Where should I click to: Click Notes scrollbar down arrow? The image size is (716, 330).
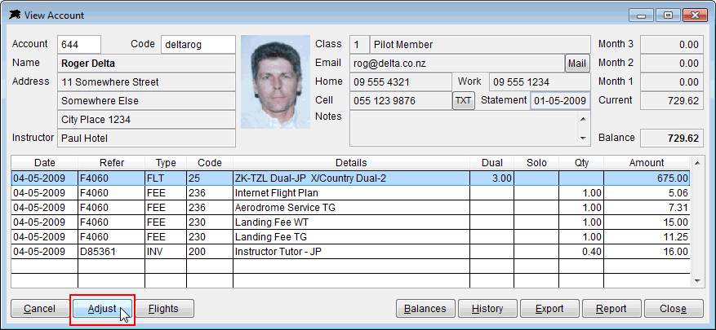tap(583, 138)
